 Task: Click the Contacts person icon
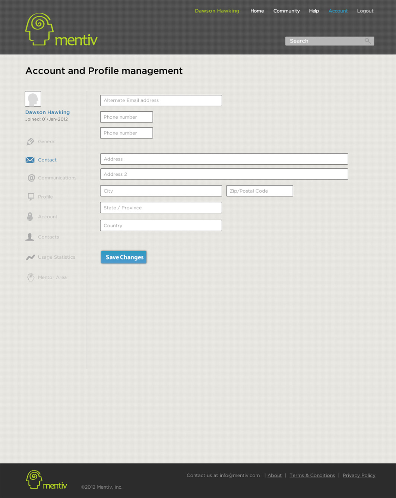point(30,237)
